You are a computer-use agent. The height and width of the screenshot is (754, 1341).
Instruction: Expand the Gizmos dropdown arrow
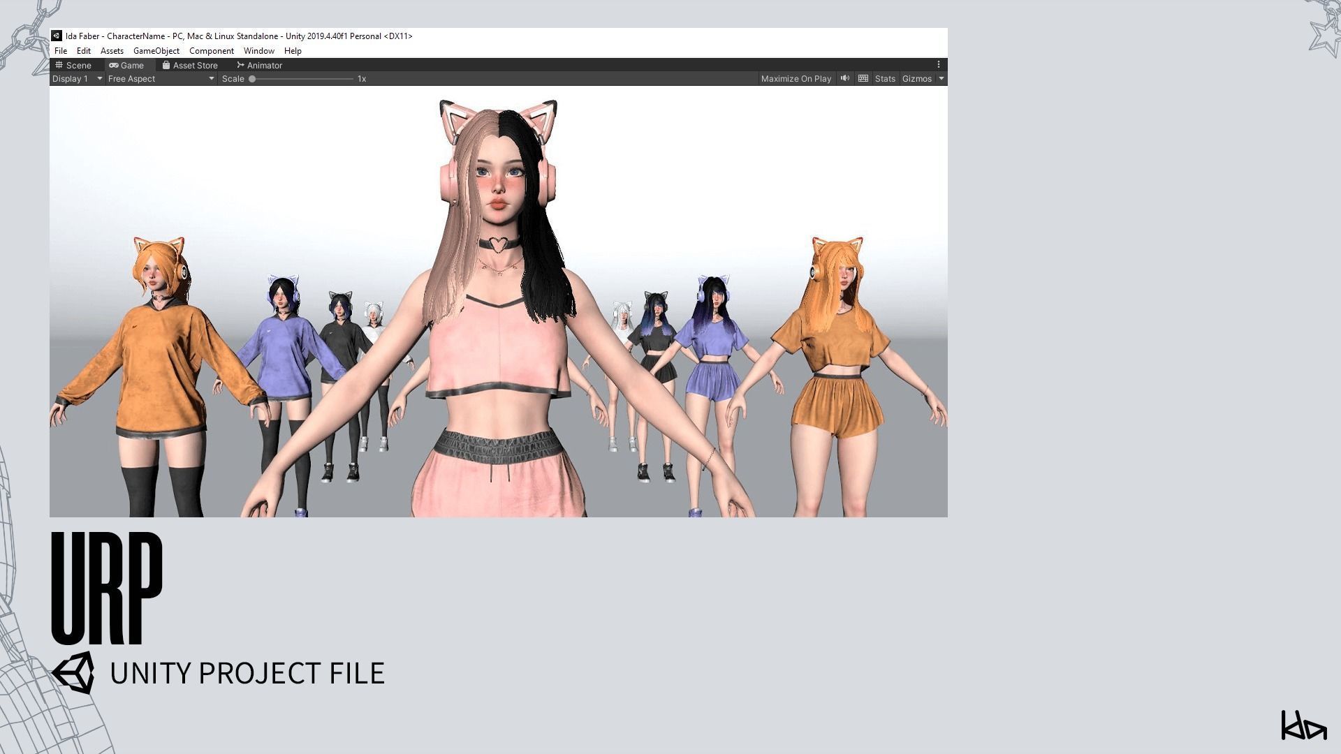coord(941,79)
